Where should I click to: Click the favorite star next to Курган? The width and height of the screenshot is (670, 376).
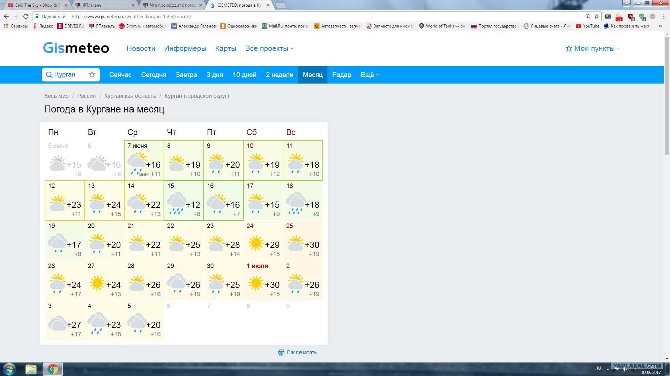pos(92,75)
